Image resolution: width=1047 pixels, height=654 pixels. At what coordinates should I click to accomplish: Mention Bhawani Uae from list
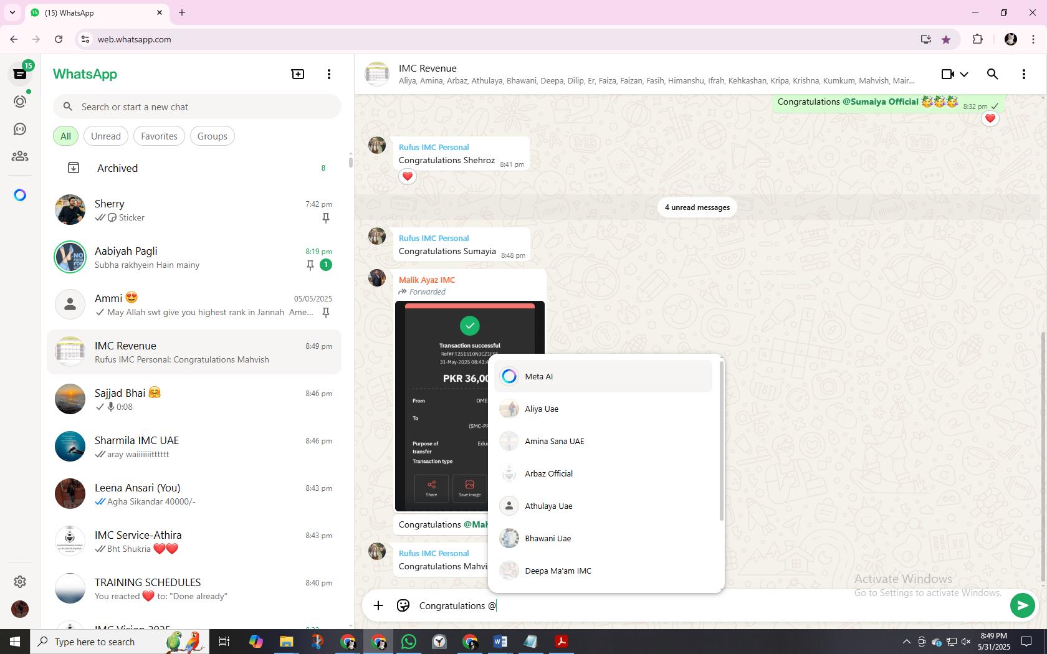point(603,538)
